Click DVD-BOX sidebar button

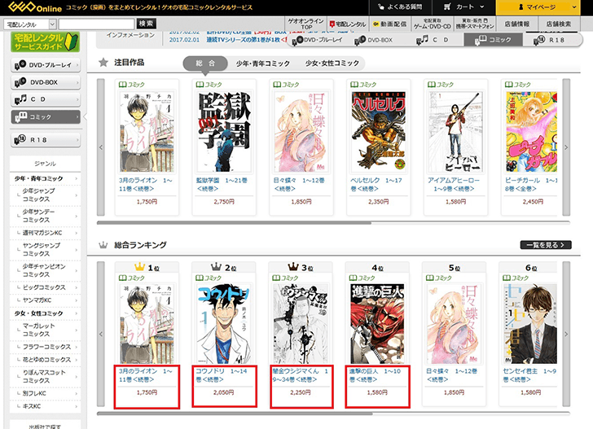(x=46, y=82)
